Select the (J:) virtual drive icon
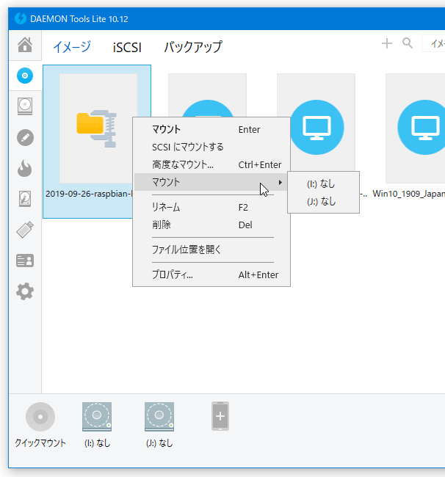Screen dimensions: 445x477 click(x=159, y=417)
